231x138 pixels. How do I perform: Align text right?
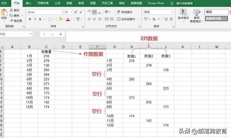pyautogui.click(x=99, y=19)
